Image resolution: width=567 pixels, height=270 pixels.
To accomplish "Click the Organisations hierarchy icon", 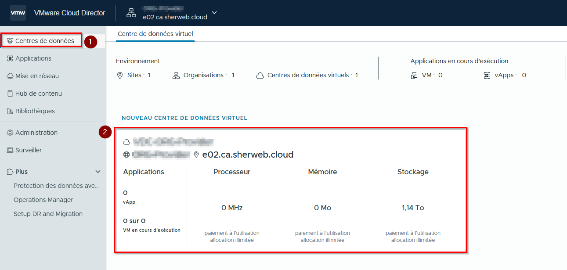I will 176,76.
